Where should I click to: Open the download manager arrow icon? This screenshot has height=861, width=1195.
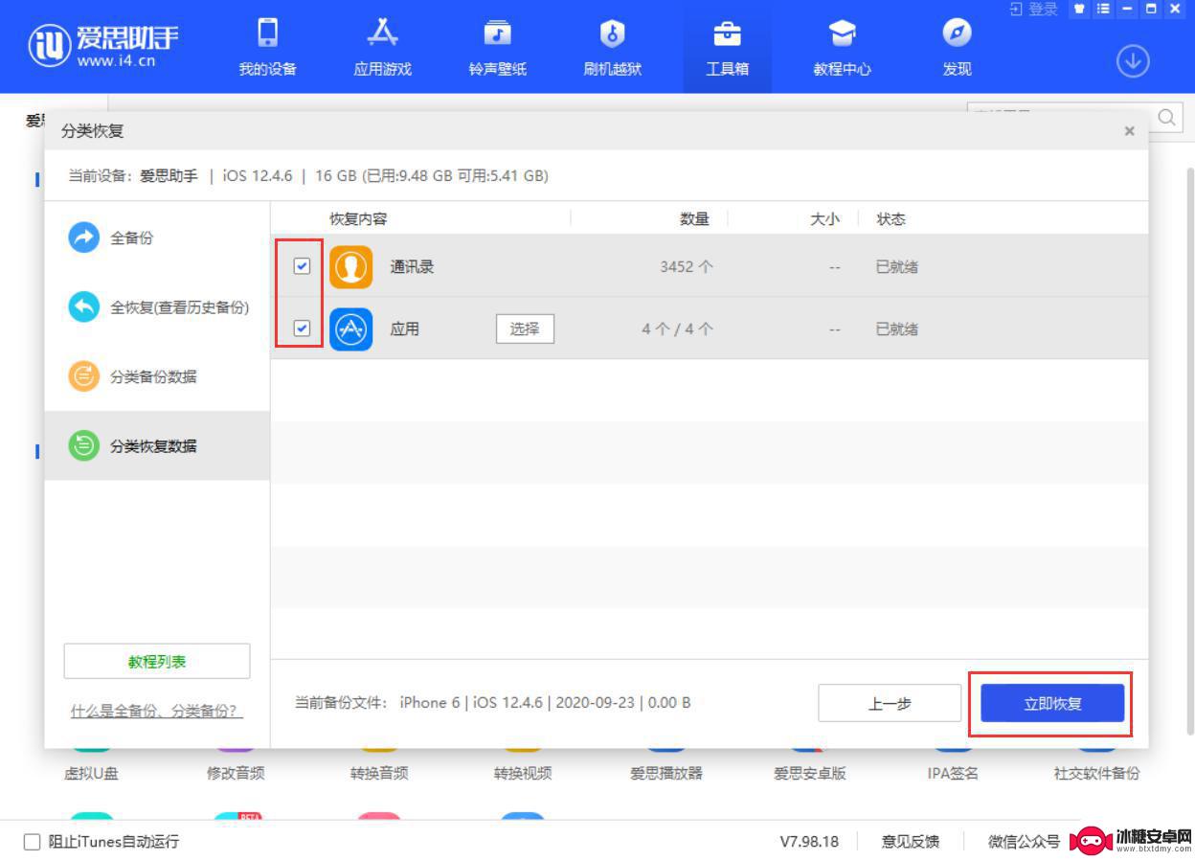pyautogui.click(x=1133, y=62)
